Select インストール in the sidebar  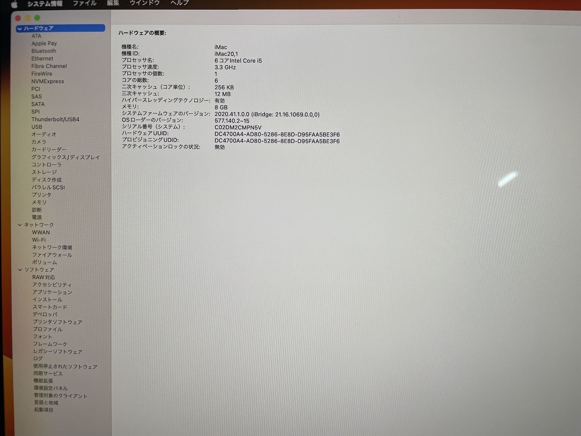(x=47, y=300)
